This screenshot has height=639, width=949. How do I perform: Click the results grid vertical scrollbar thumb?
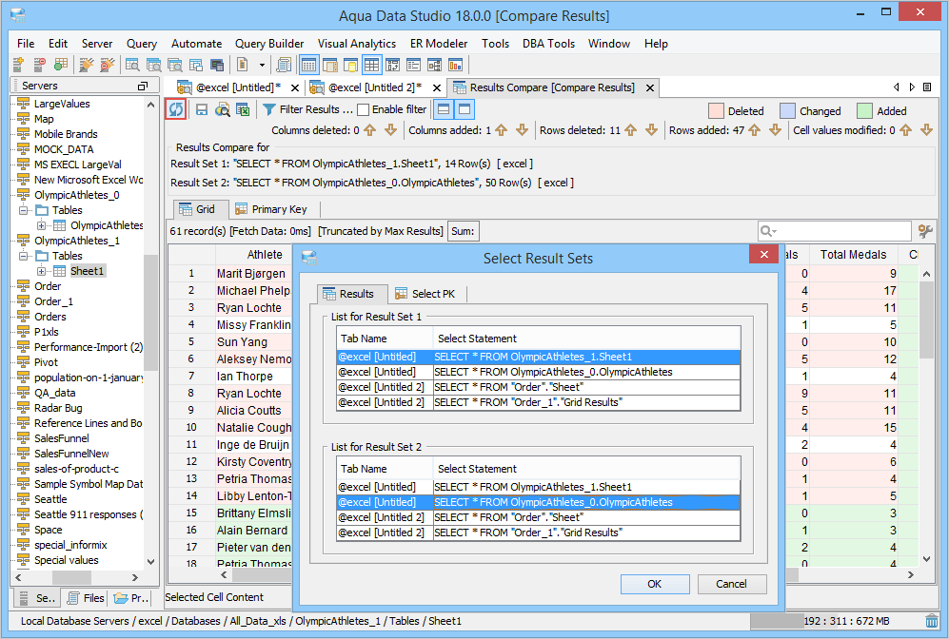(x=926, y=320)
